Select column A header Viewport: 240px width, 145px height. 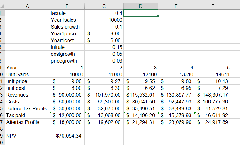coord(27,6)
